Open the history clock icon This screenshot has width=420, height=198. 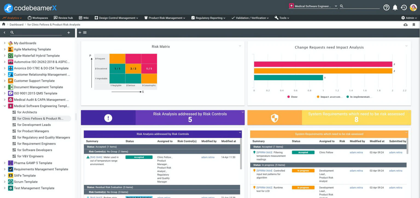(x=404, y=8)
